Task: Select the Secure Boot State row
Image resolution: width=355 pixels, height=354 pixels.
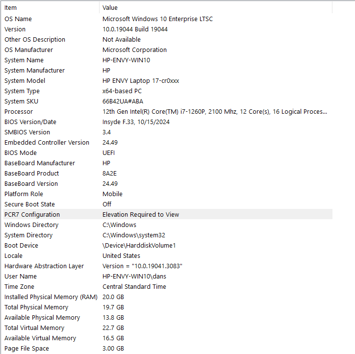Action: pos(168,204)
